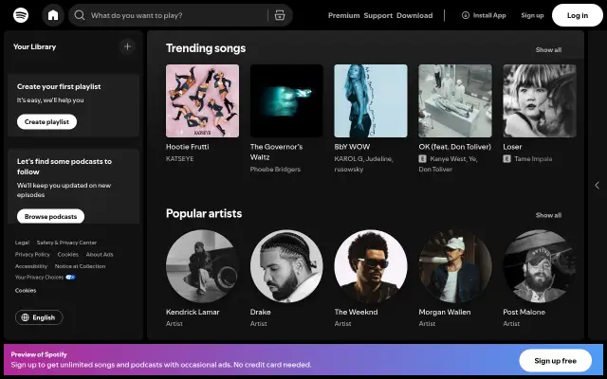Click the Create playlist button
This screenshot has width=607, height=379.
click(x=46, y=122)
